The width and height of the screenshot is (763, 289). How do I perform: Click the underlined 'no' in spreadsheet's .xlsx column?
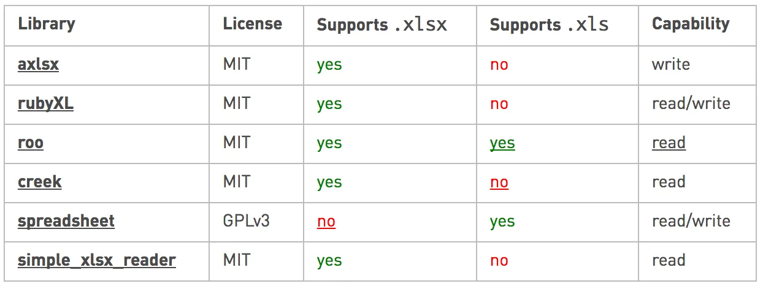tap(326, 222)
